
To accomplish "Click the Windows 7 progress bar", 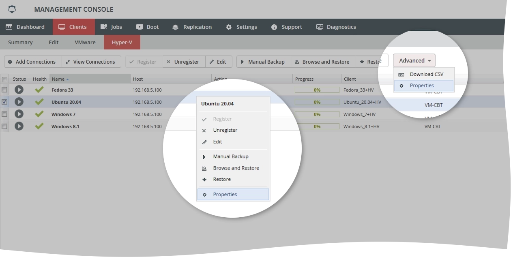I will point(317,114).
